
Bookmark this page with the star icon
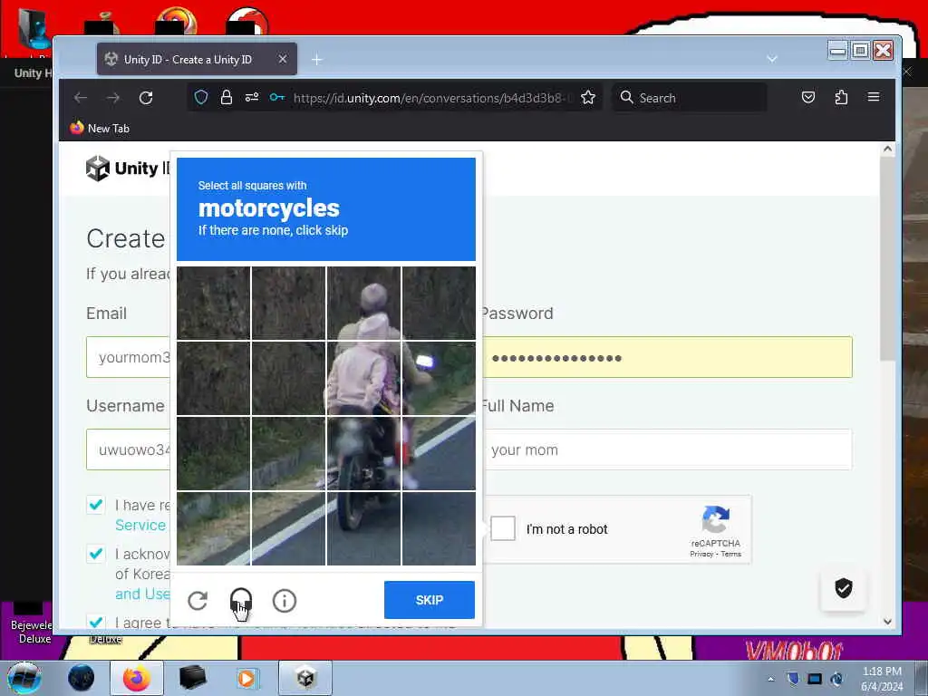tap(587, 97)
